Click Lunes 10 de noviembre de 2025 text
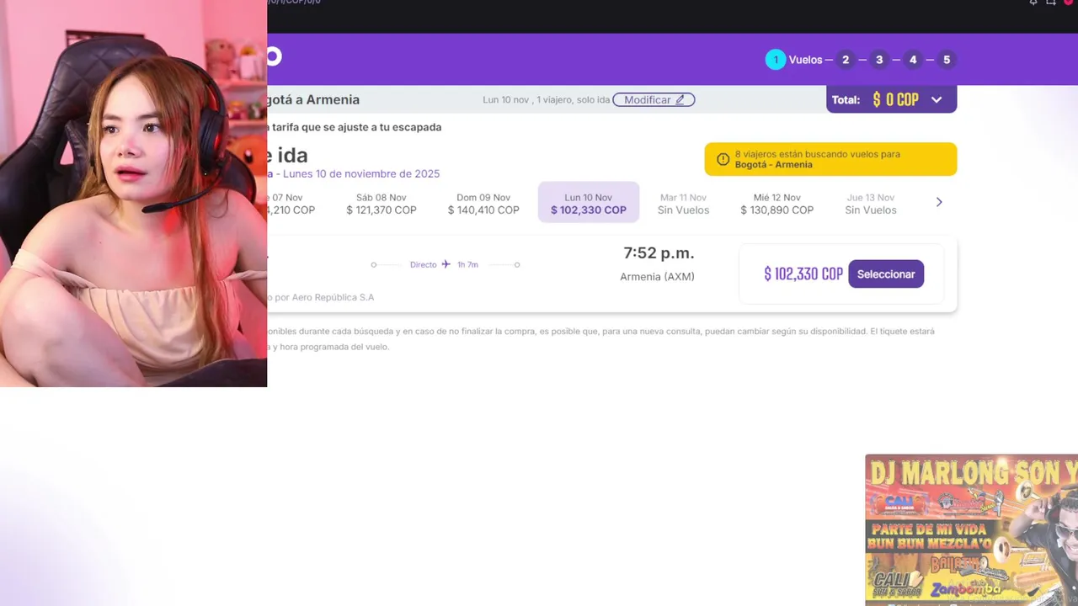 coord(361,173)
